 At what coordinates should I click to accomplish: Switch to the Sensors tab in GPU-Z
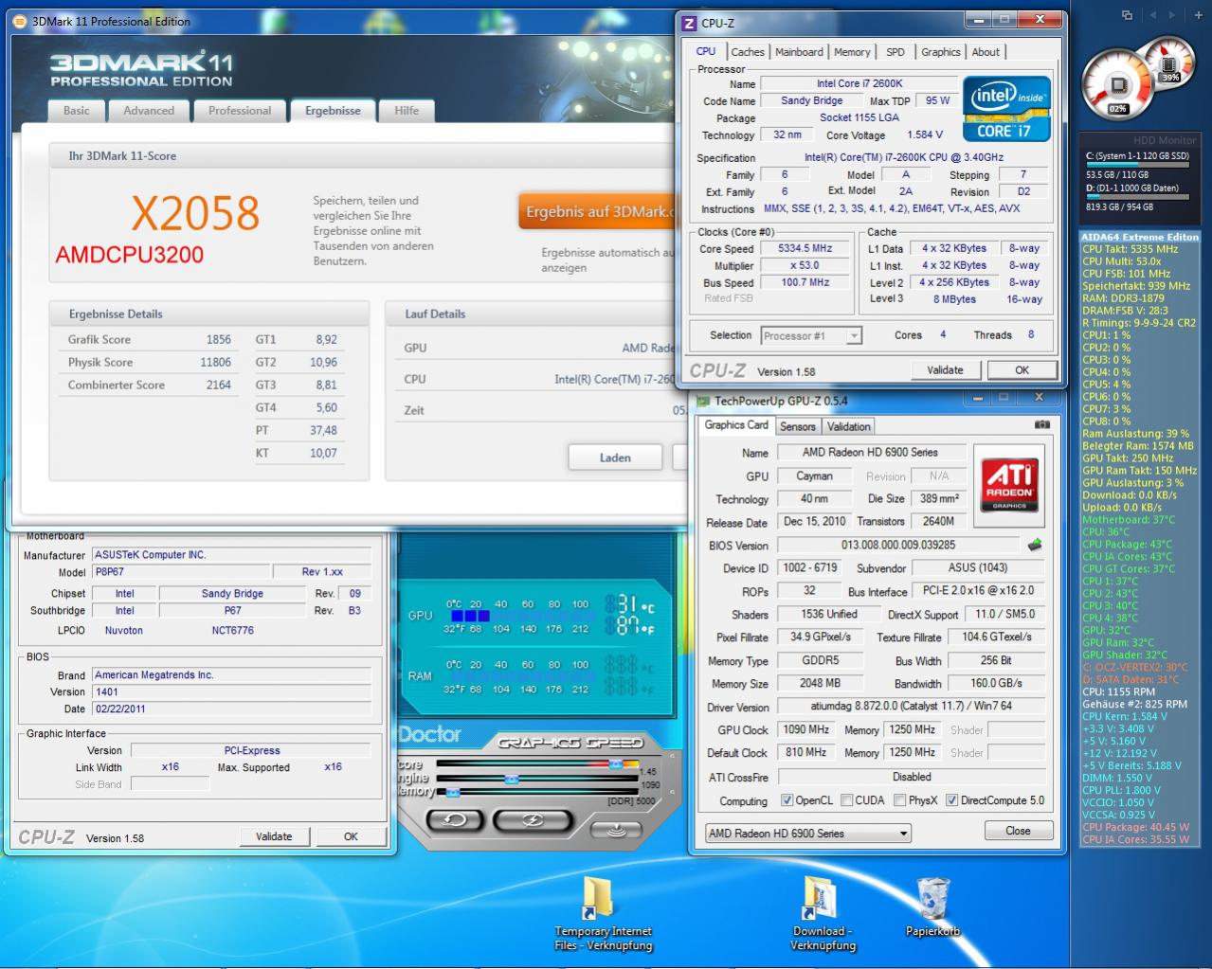pyautogui.click(x=798, y=426)
